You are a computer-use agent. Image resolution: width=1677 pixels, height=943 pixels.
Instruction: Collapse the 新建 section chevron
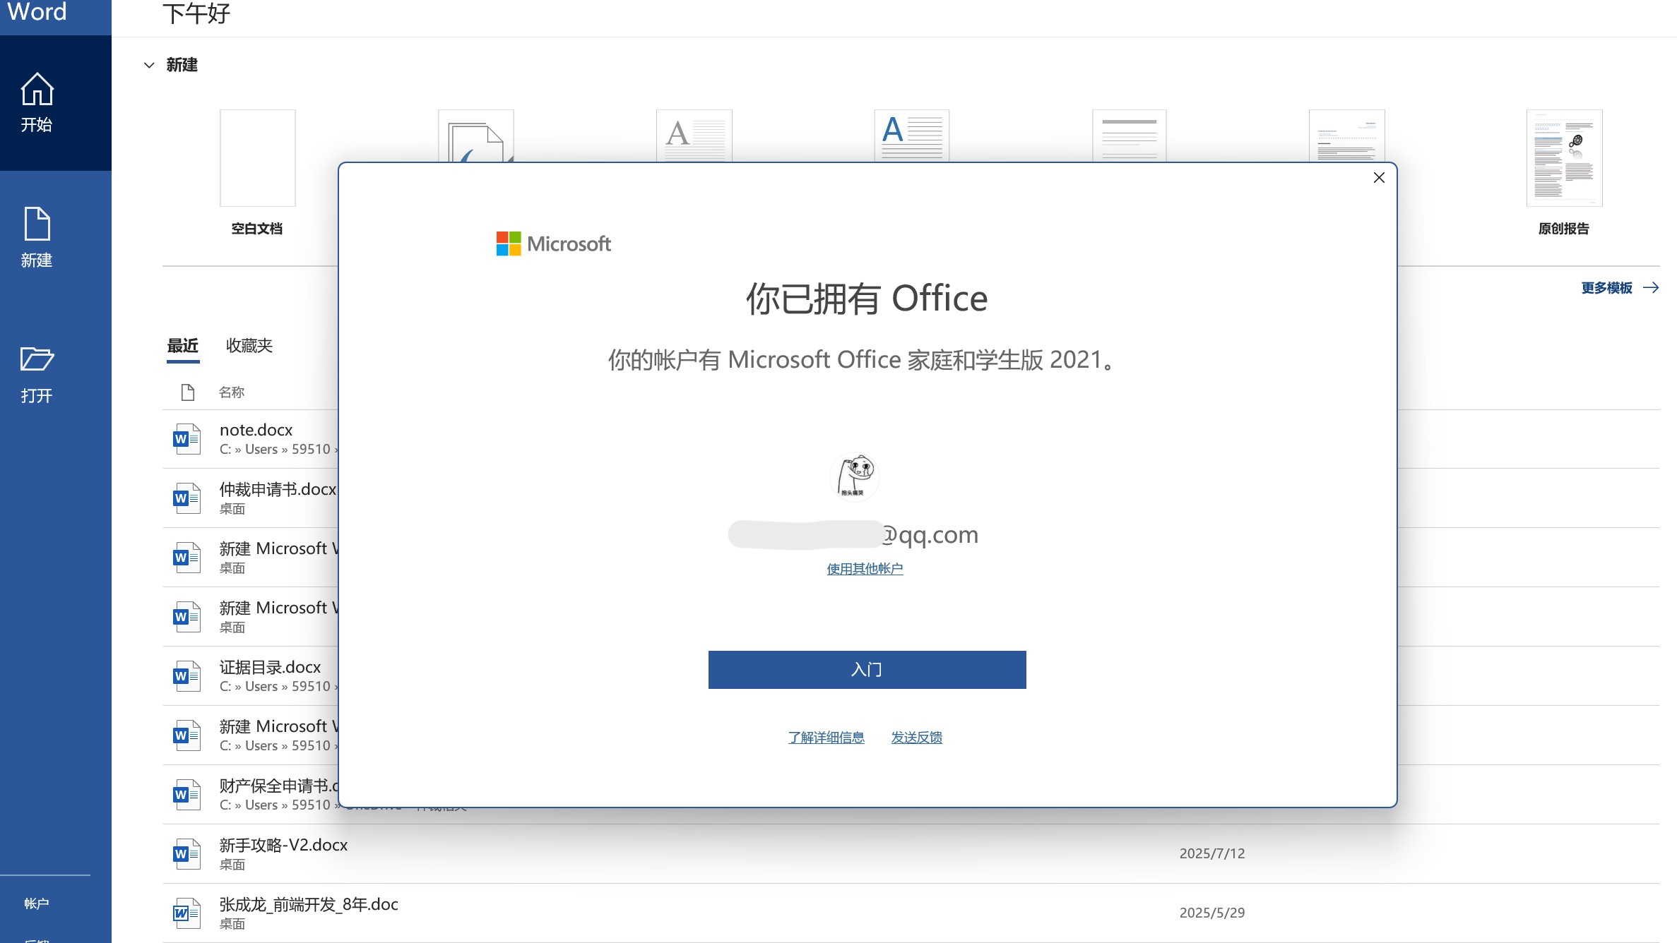[149, 65]
